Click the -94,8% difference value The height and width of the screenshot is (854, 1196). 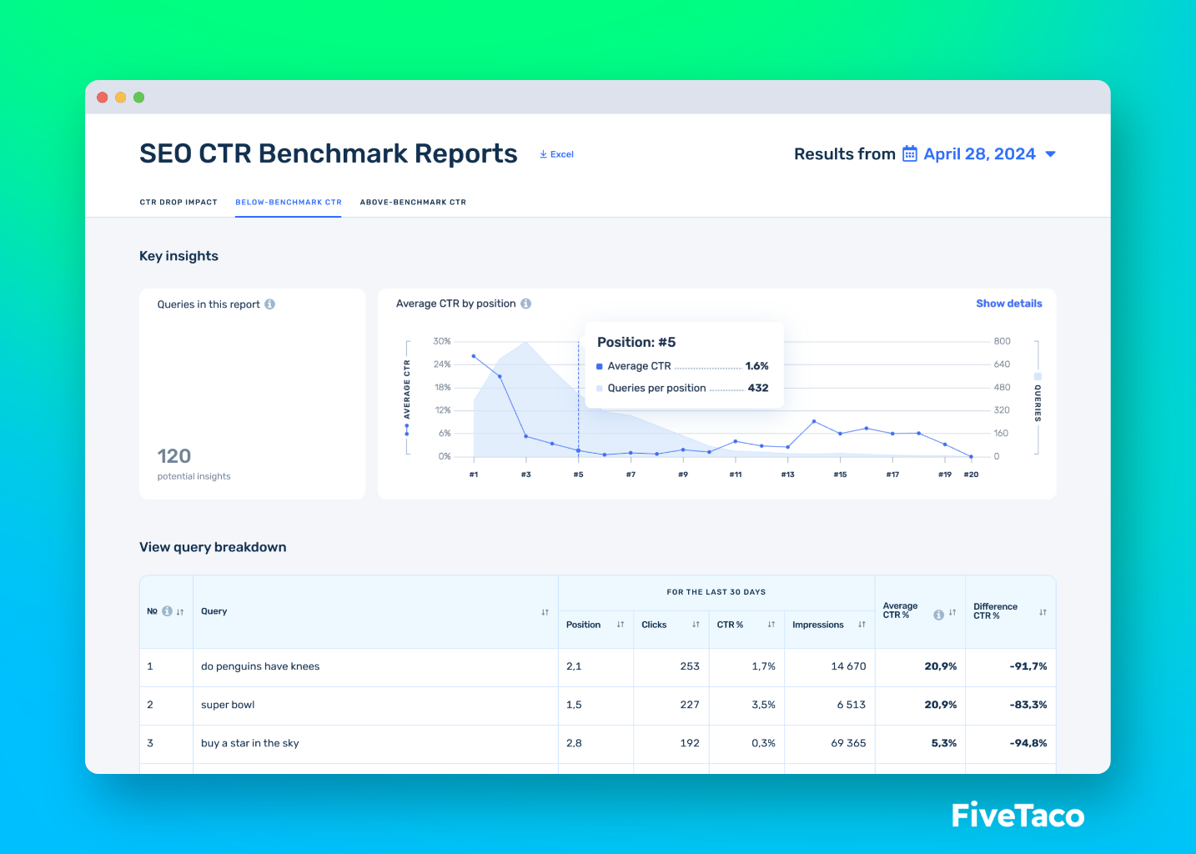[1028, 743]
